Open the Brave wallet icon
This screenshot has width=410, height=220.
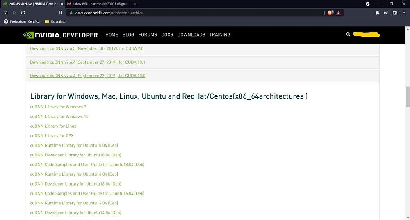[x=395, y=13]
